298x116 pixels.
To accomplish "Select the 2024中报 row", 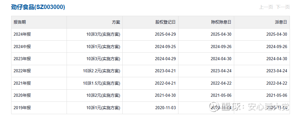I will (x=151, y=47).
